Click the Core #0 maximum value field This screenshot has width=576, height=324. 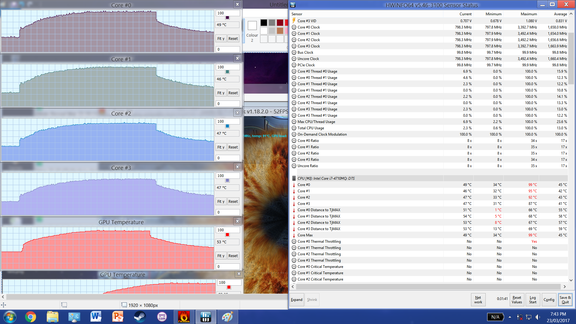click(x=228, y=13)
